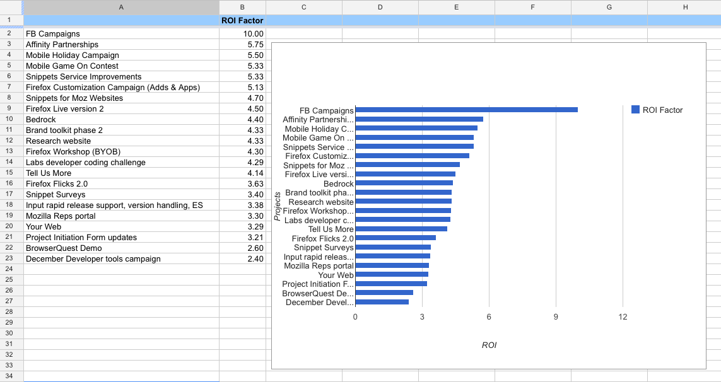Select the "BrowserQuest Demo" cell
Image resolution: width=721 pixels, height=382 pixels.
tap(121, 248)
